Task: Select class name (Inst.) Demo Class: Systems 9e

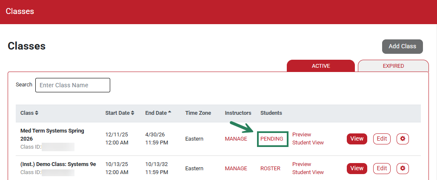Action: pyautogui.click(x=58, y=164)
